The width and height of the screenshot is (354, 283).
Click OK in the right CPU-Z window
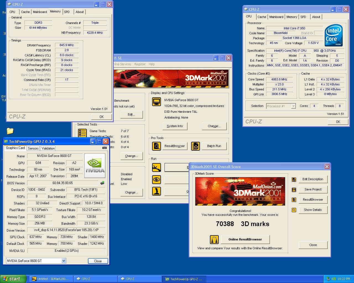pyautogui.click(x=338, y=122)
